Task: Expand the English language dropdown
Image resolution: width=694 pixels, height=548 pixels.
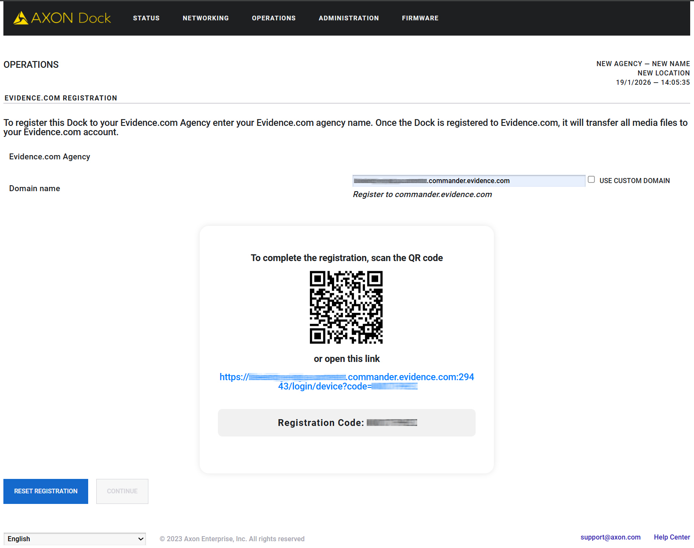Action: [x=75, y=539]
